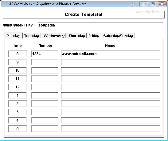
Task: Click the Name field in the 2 row
Action: click(111, 104)
